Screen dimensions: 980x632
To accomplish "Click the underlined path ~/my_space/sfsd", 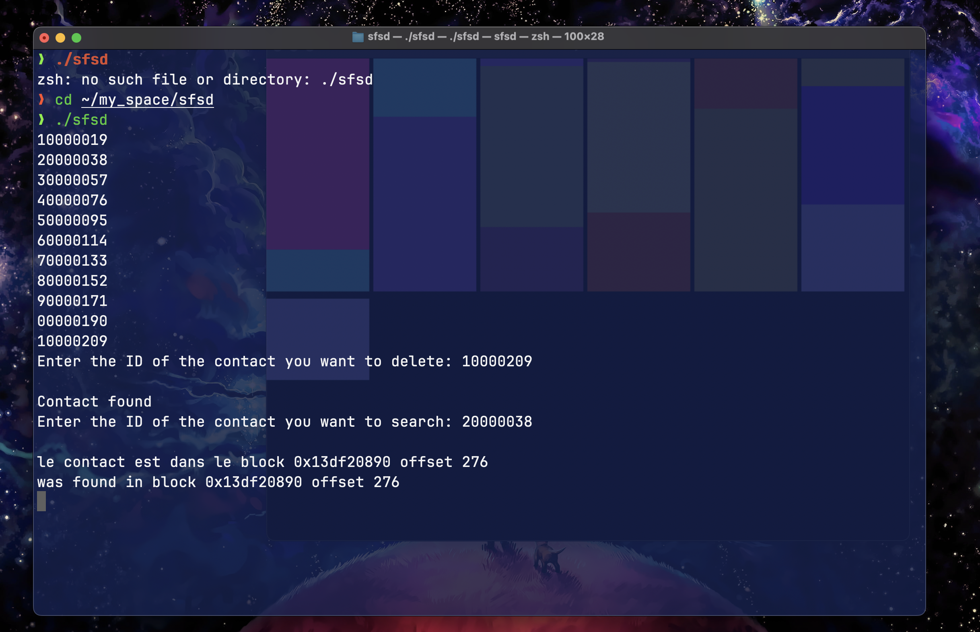I will [147, 100].
